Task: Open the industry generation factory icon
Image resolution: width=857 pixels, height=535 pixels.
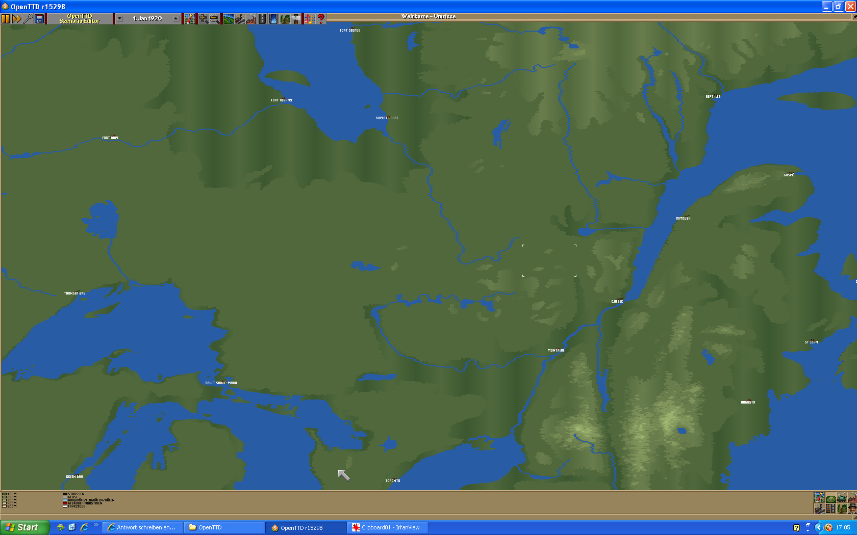Action: pos(251,19)
